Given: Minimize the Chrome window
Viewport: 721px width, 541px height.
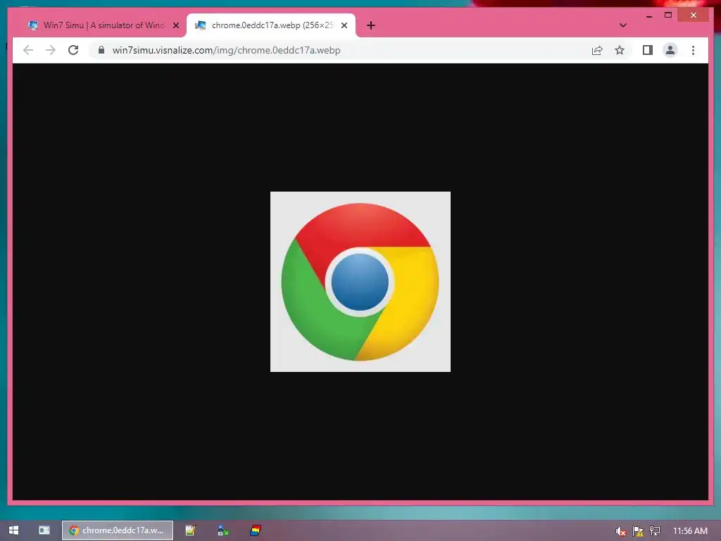Looking at the screenshot, I should pos(648,15).
